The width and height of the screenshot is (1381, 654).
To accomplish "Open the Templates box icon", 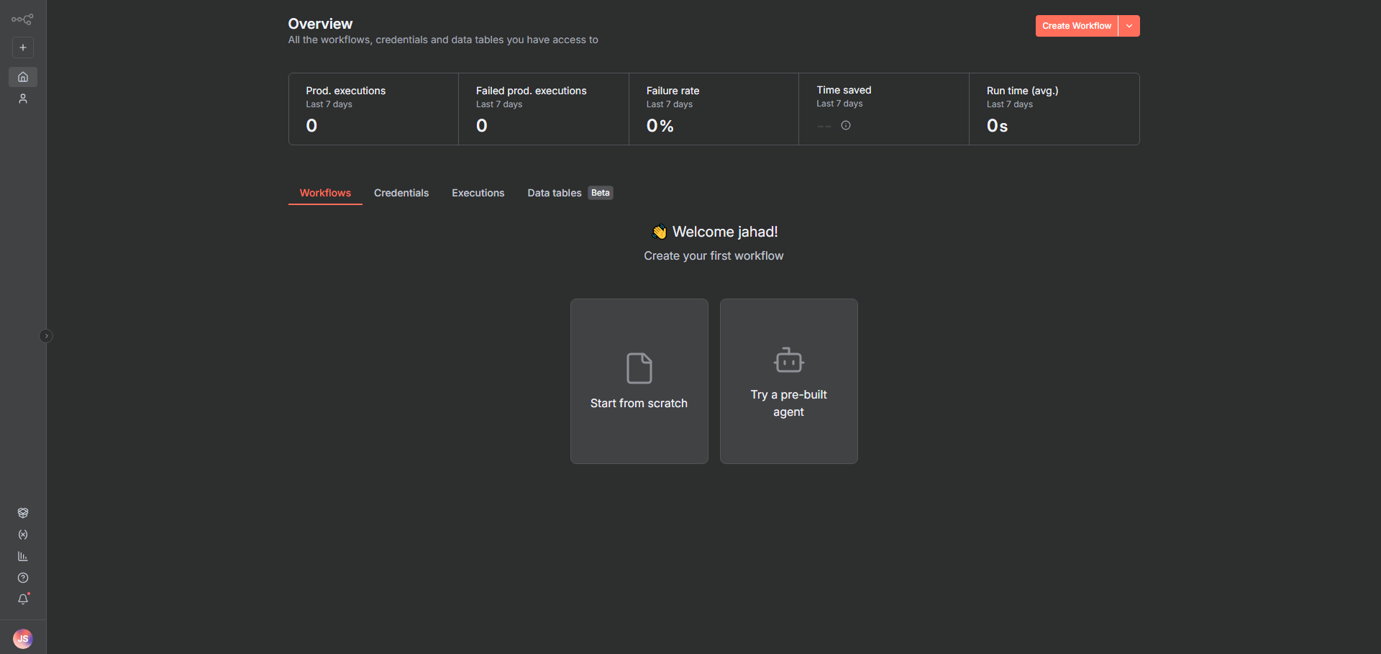I will pos(23,513).
